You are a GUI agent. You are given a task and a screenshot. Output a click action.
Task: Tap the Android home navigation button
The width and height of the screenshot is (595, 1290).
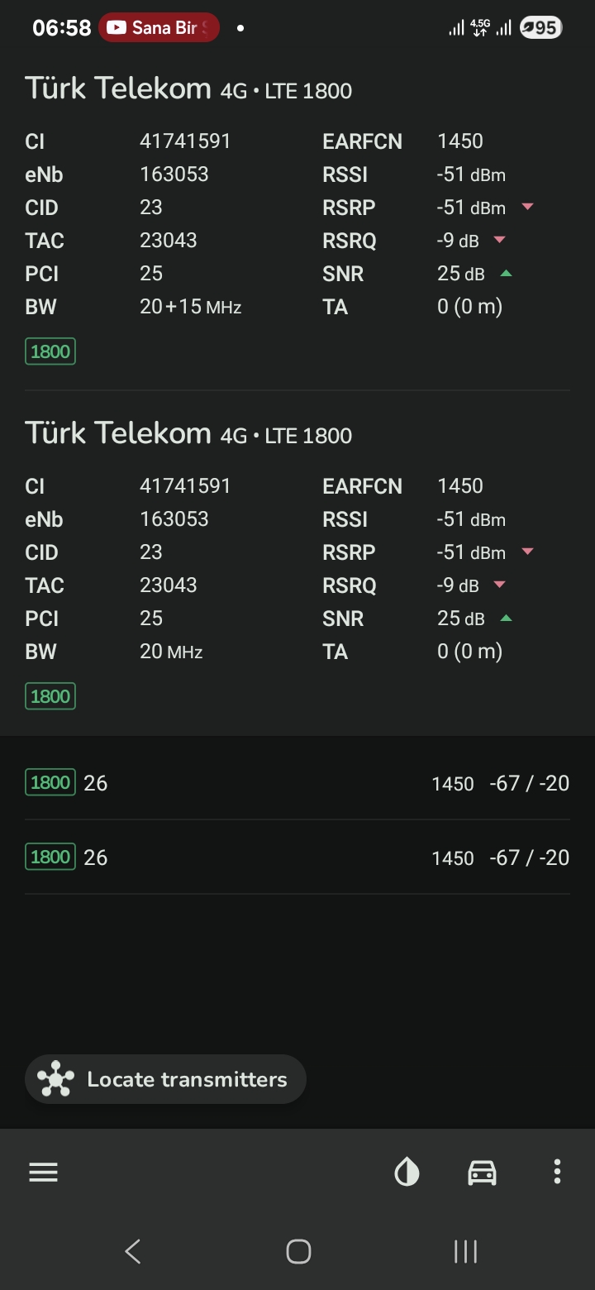(x=298, y=1251)
